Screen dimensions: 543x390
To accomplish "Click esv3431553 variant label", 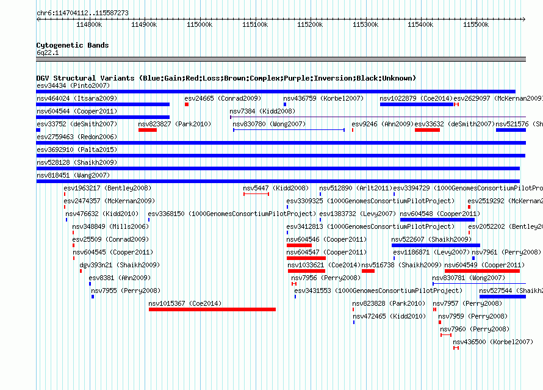I will point(378,291).
